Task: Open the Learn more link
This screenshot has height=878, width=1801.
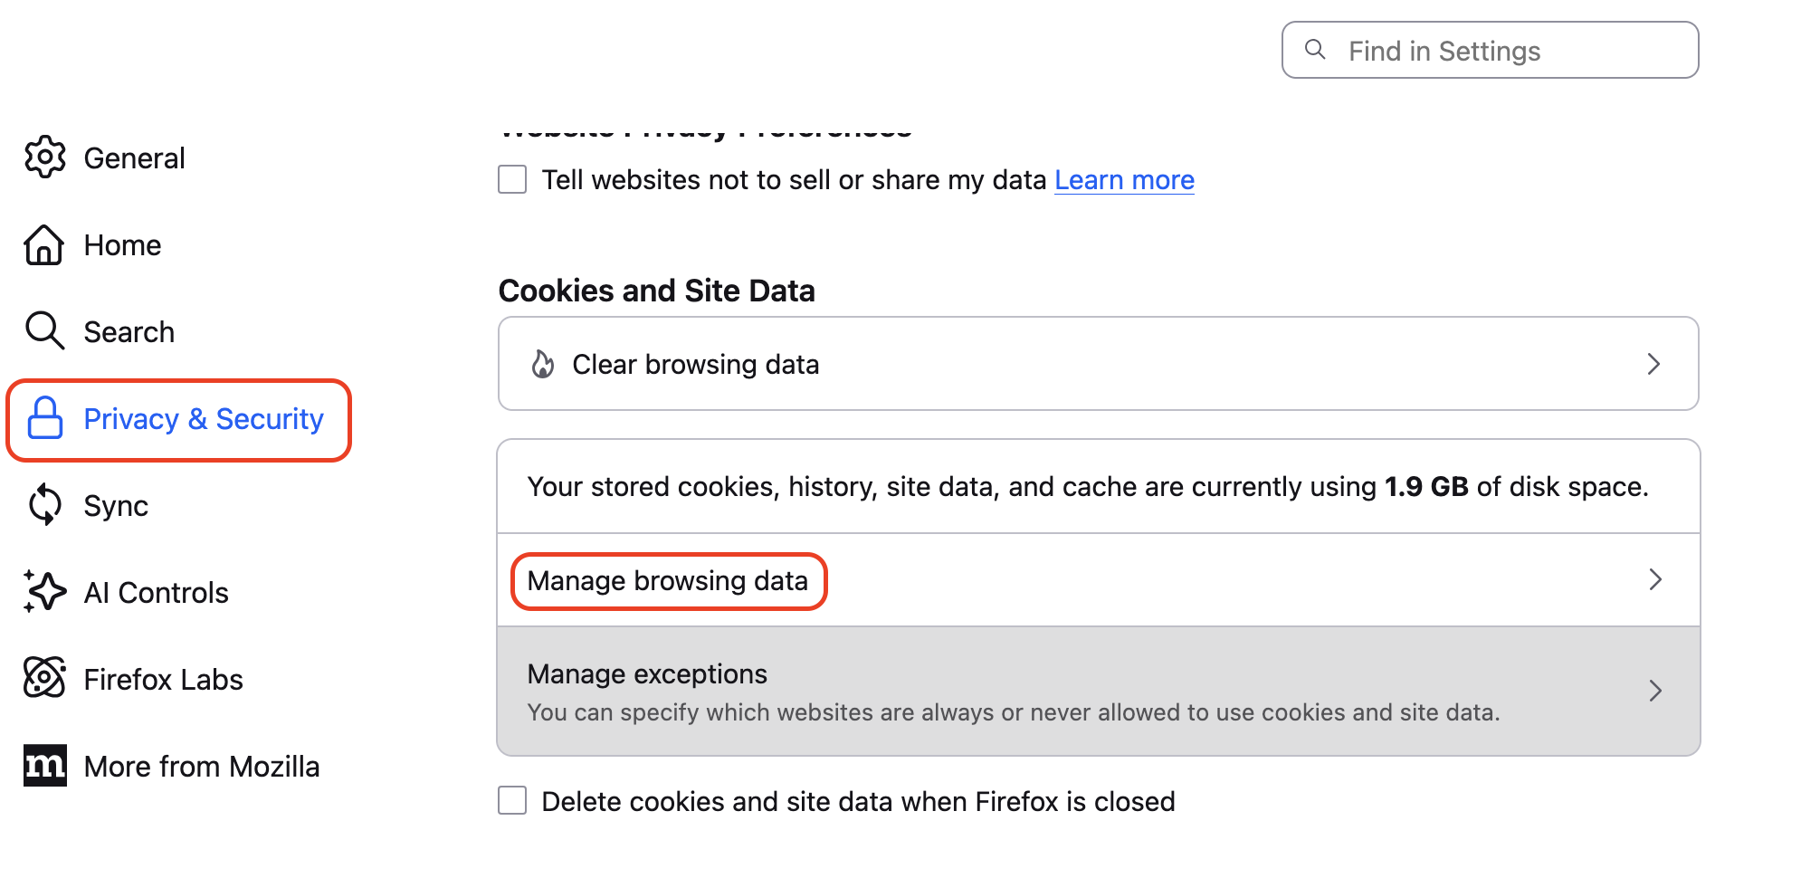Action: 1124,179
